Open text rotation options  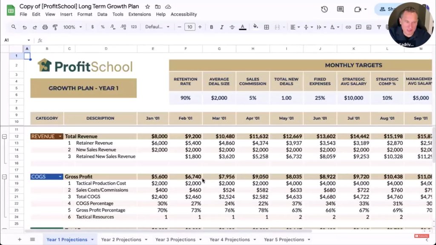(334, 27)
